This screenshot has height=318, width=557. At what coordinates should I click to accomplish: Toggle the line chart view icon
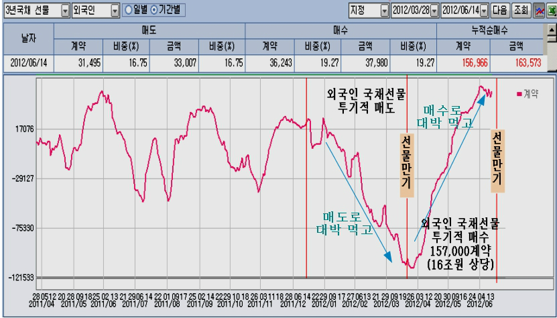(540, 10)
